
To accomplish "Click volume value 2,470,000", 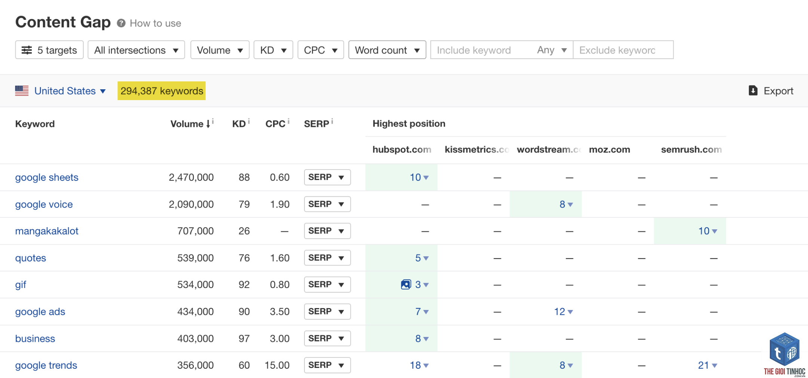I will (x=191, y=177).
